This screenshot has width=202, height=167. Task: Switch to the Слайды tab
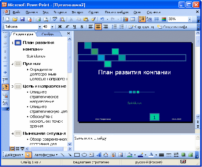tap(48, 34)
